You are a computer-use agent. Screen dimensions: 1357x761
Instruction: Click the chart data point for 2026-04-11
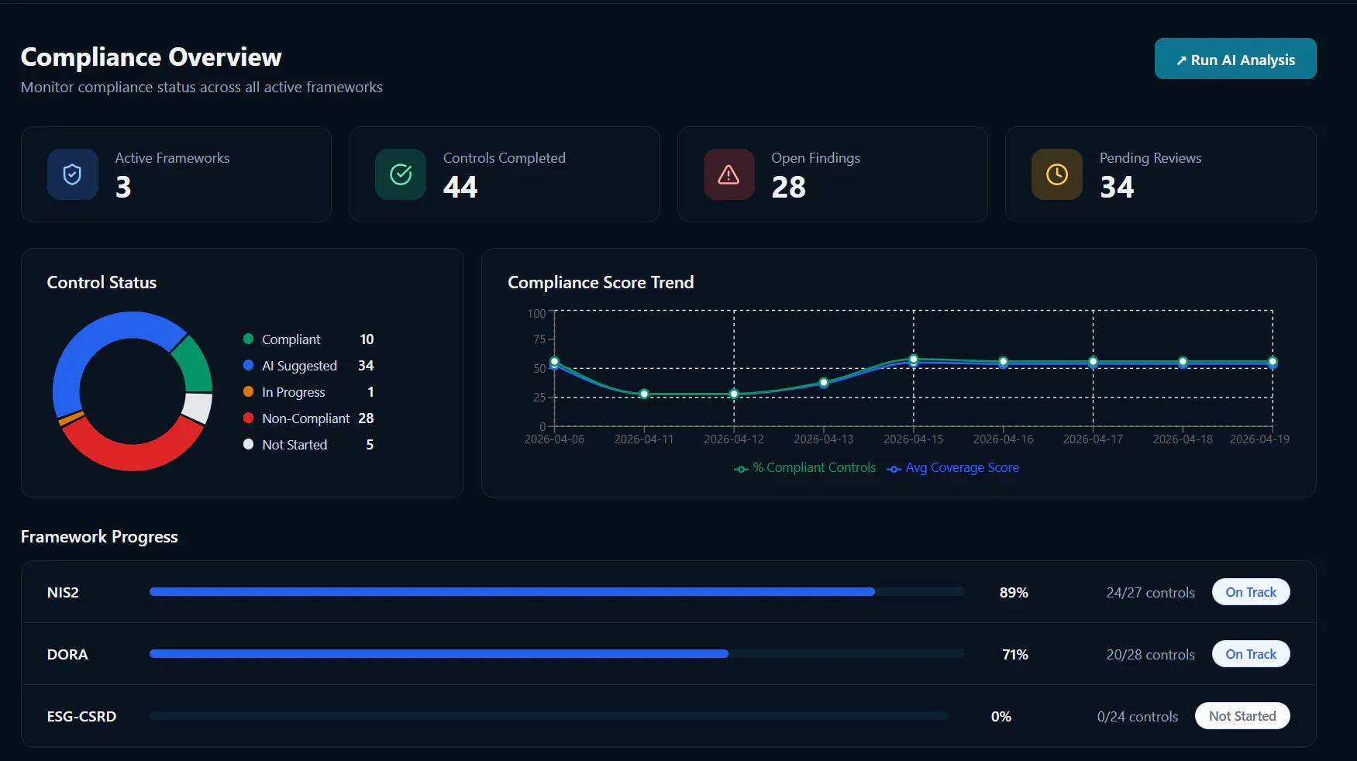point(644,394)
